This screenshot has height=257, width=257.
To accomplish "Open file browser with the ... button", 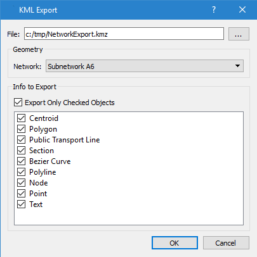I will [239, 34].
